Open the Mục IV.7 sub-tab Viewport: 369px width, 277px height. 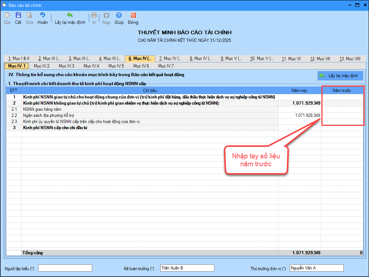(x=166, y=66)
